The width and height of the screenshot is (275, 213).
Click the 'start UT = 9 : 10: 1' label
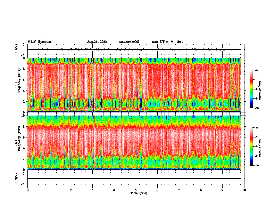tap(168, 42)
